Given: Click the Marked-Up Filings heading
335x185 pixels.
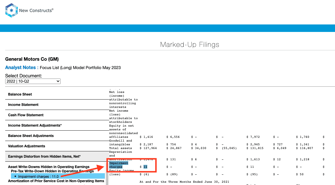Looking at the screenshot, I should click(190, 45).
